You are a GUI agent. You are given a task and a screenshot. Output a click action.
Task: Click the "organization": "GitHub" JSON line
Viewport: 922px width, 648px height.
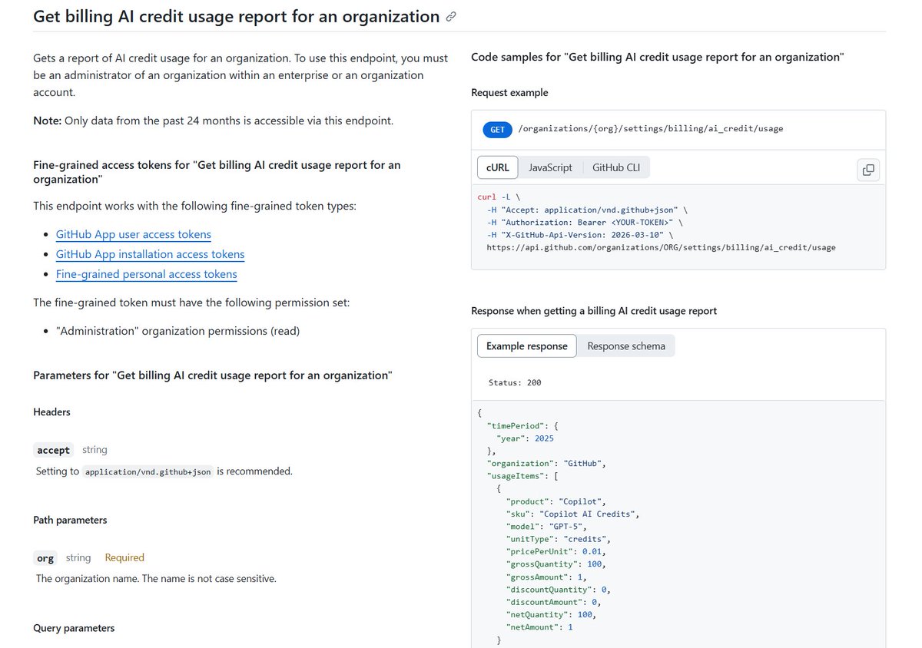[x=547, y=464]
